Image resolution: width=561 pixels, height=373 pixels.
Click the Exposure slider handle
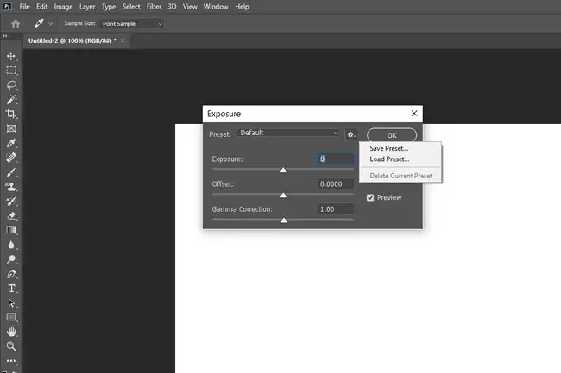(x=283, y=170)
